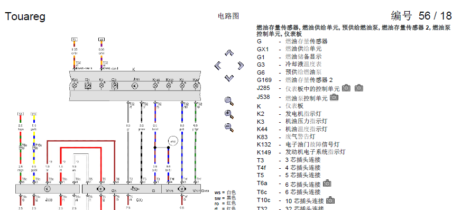Screen dimensions: 452x210
Task: Click the ws = 白色 color code entry
Action: pyautogui.click(x=225, y=193)
